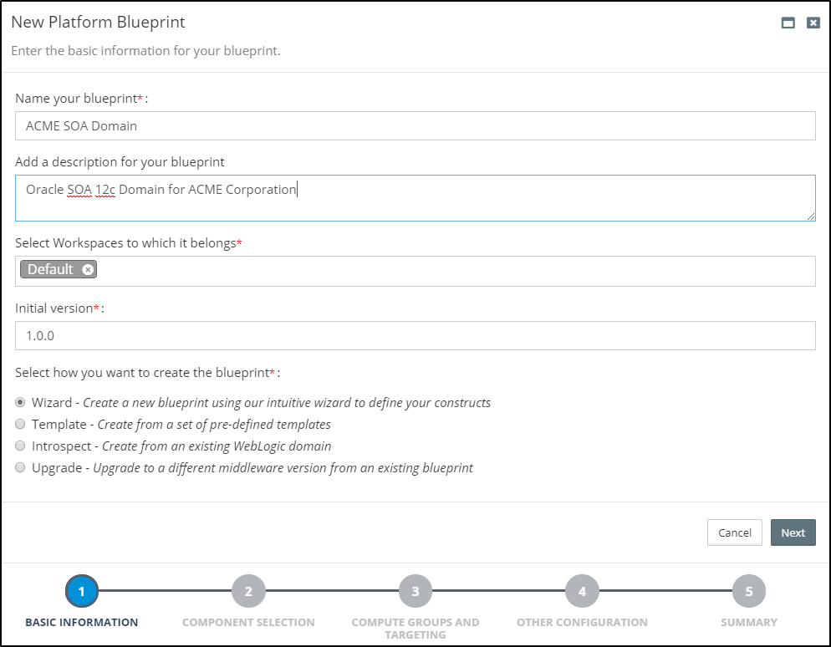Choose the Upgrade radio option
This screenshot has width=831, height=647.
pyautogui.click(x=21, y=467)
